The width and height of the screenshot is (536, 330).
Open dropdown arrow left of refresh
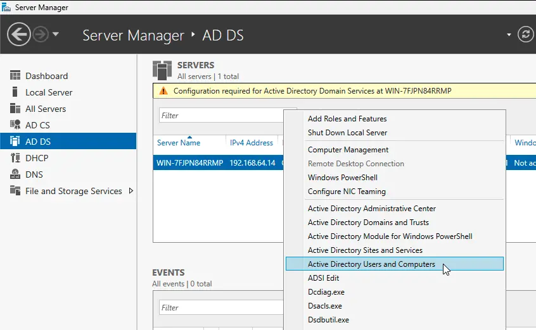click(509, 34)
